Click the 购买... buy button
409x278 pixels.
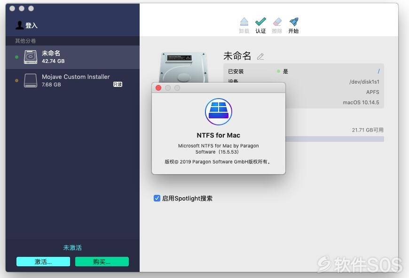click(x=102, y=262)
